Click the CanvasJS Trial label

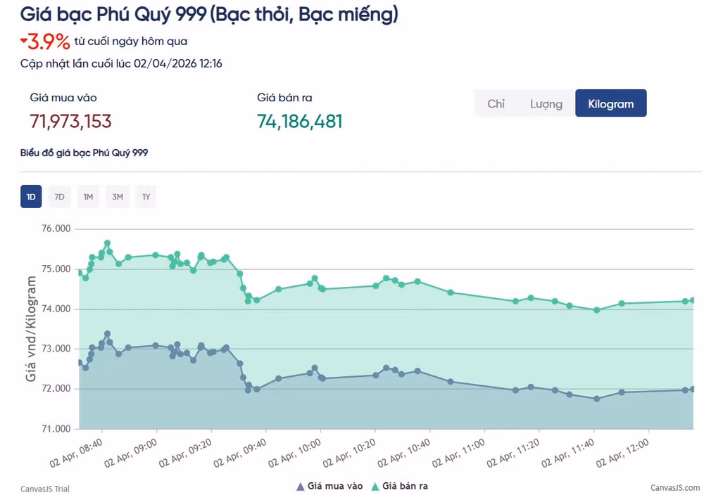pos(45,489)
